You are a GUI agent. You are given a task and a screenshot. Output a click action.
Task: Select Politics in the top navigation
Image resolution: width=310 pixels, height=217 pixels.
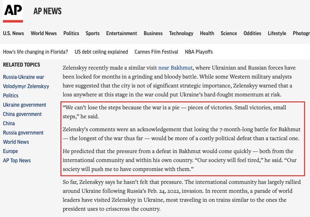click(x=71, y=33)
